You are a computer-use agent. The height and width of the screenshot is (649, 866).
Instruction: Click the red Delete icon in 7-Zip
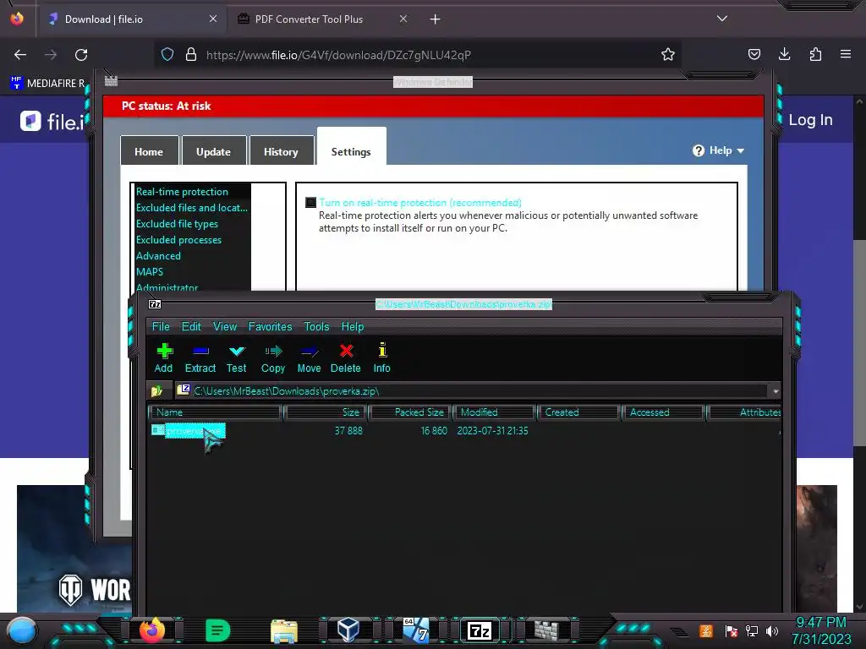coord(346,358)
